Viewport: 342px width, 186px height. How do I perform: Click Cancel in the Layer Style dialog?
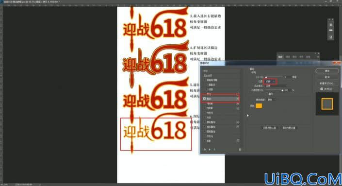click(x=327, y=77)
